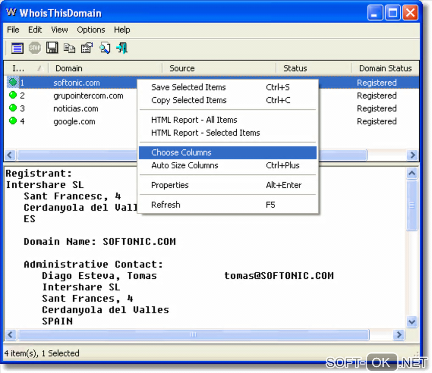The width and height of the screenshot is (432, 373).
Task: Click the whois pane horizontal scrollbar thumb
Action: click(193, 335)
